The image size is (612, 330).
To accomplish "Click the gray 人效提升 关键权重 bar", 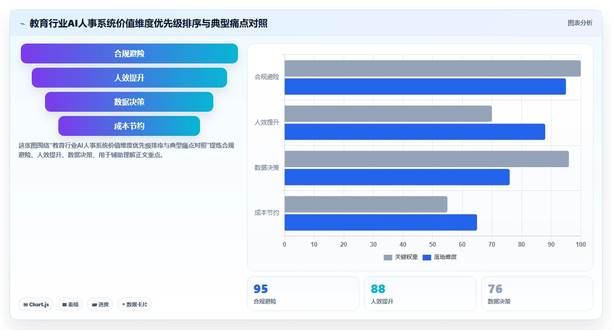I will click(388, 114).
